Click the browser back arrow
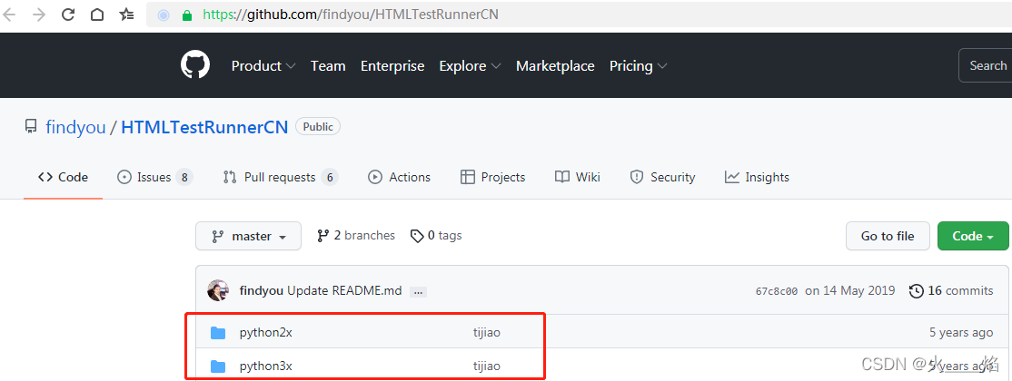This screenshot has height=381, width=1012. point(10,15)
